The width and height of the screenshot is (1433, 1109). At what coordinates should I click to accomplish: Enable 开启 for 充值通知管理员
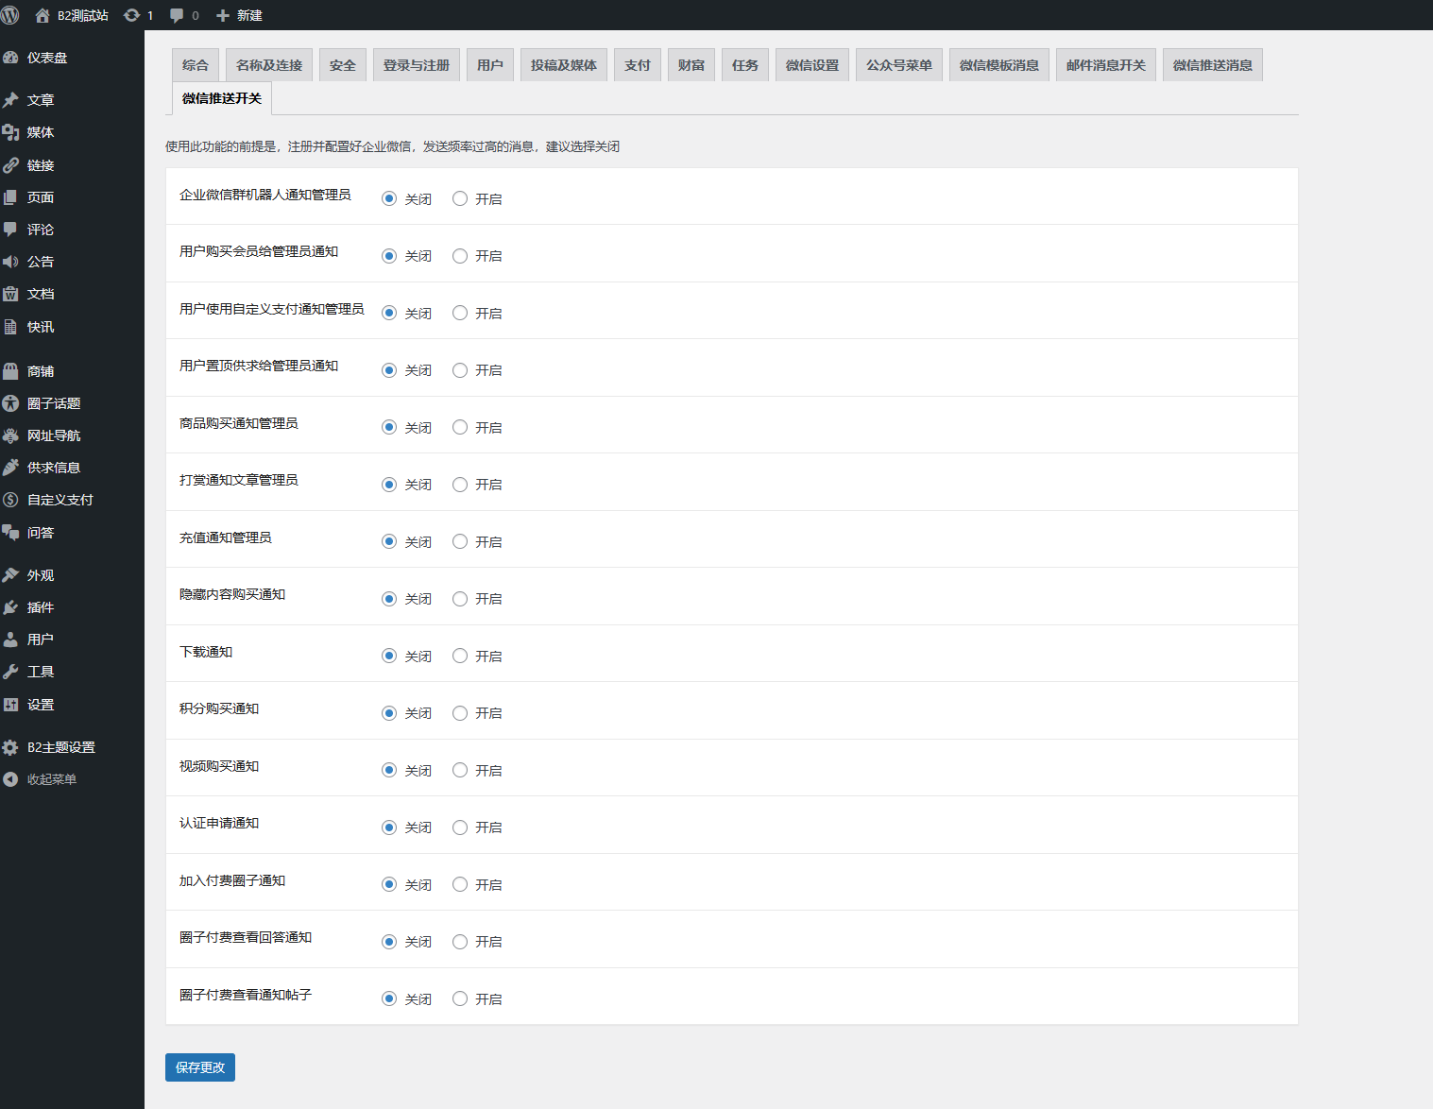pyautogui.click(x=460, y=541)
